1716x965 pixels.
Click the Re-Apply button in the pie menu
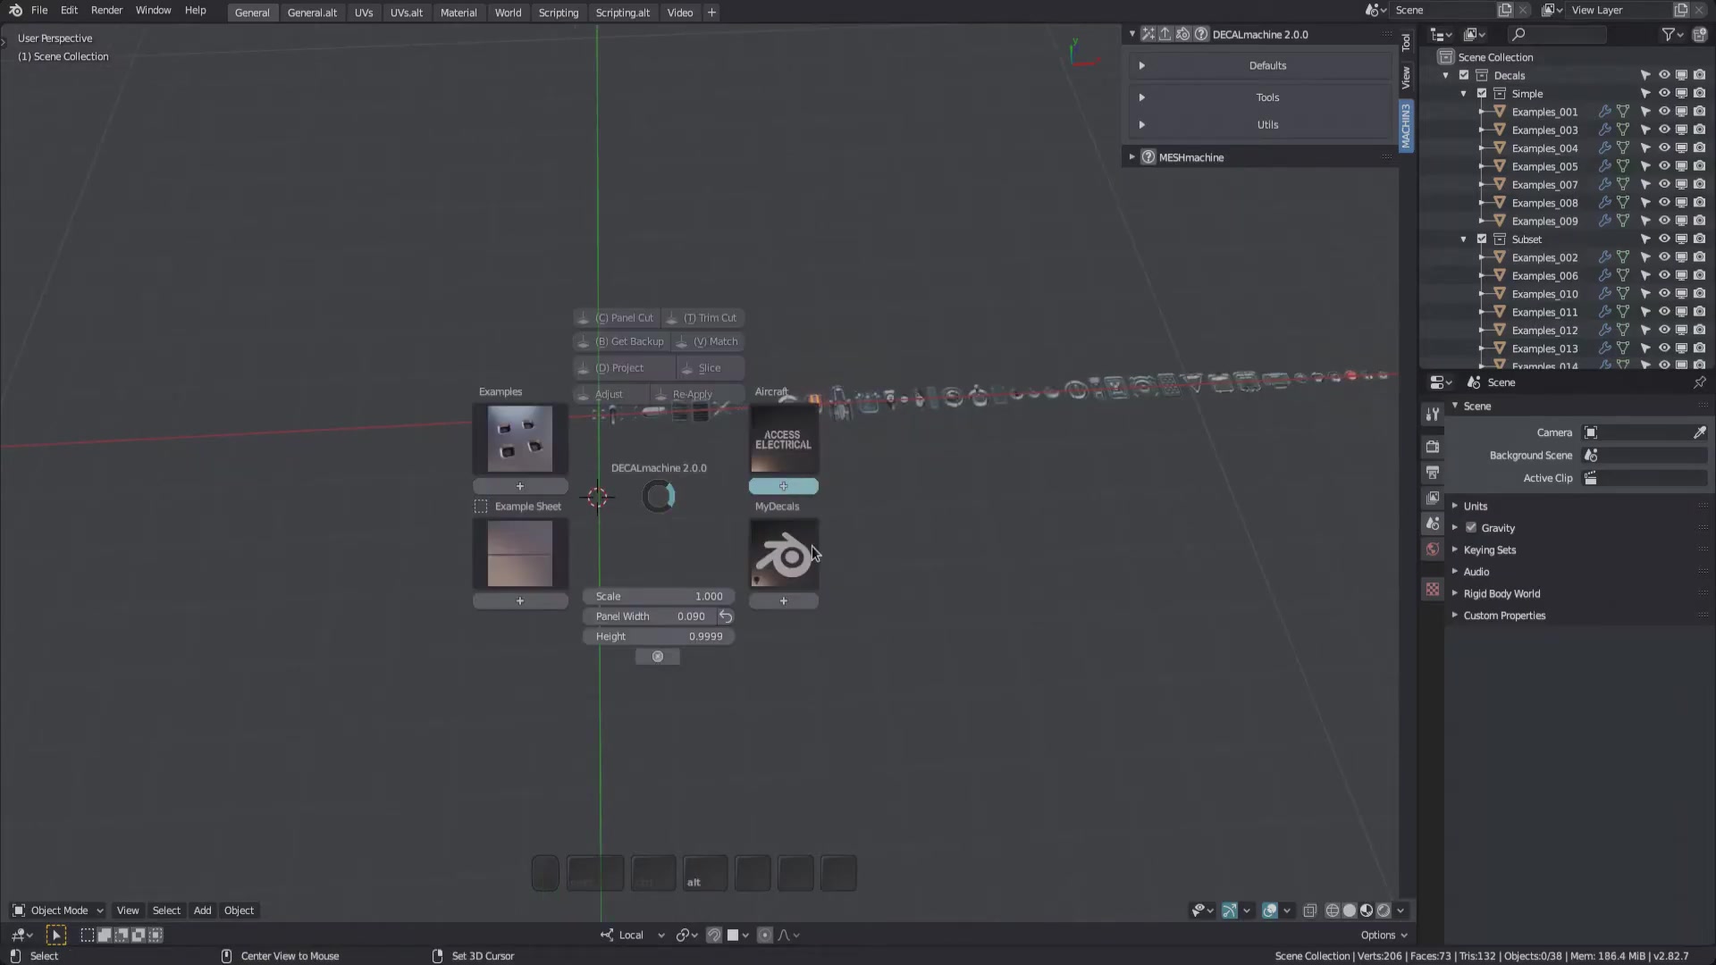coord(693,393)
